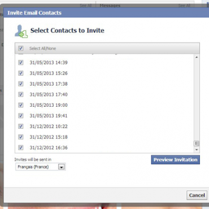Click the scrollbar down arrow

[x=197, y=150]
